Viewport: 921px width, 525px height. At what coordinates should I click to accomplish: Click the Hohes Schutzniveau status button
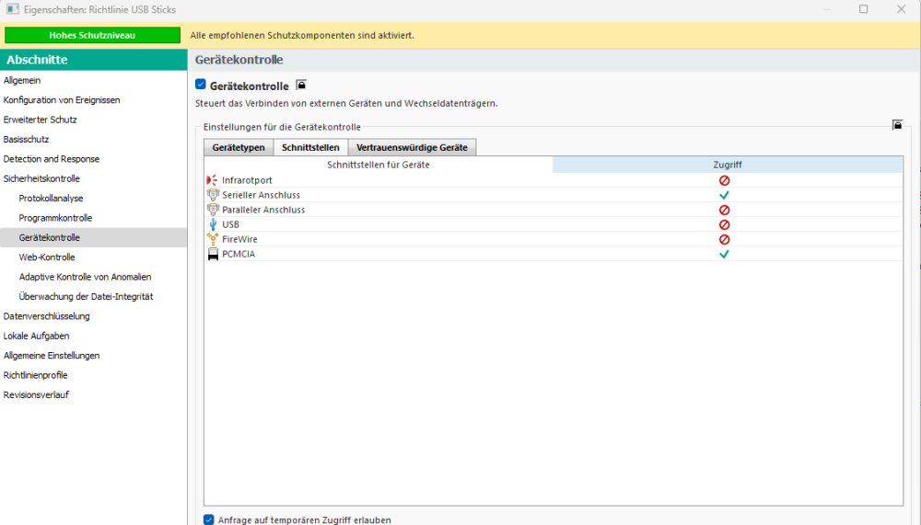(x=92, y=35)
